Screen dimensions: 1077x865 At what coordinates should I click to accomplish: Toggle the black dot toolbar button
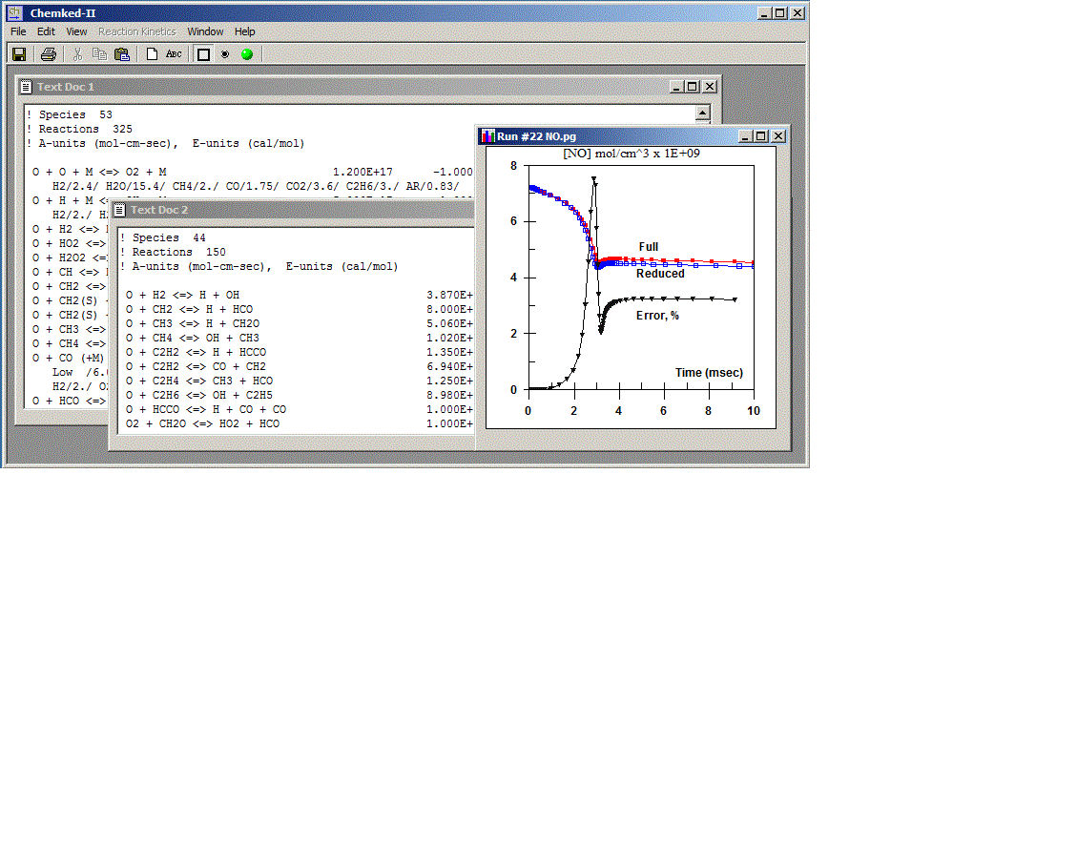click(x=225, y=54)
